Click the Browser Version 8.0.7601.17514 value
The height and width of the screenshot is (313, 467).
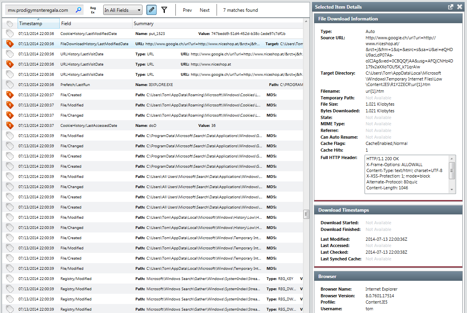(380, 296)
